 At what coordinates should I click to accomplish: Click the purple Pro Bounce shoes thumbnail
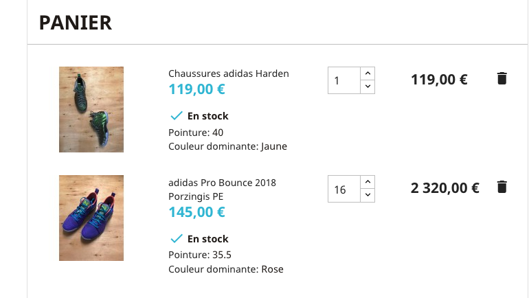(91, 218)
